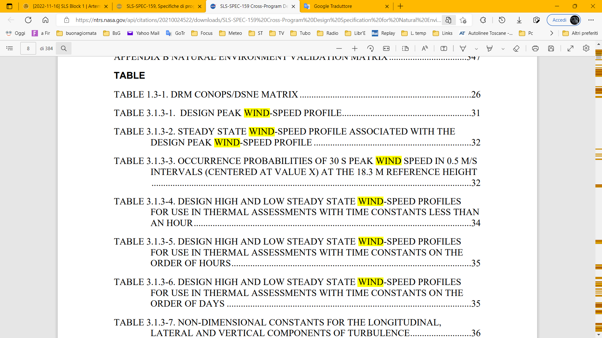
Task: Click the fit to width icon
Action: point(386,48)
